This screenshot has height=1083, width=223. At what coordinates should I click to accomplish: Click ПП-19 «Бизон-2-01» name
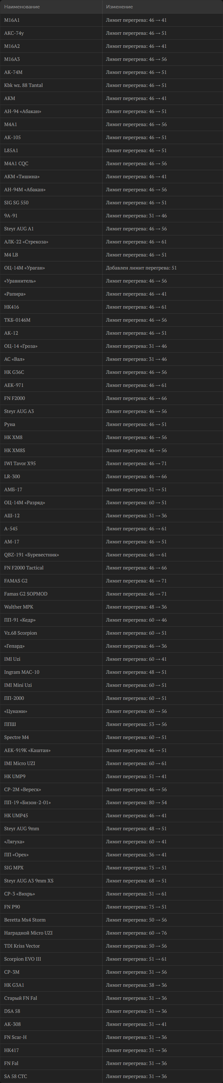pos(28,802)
